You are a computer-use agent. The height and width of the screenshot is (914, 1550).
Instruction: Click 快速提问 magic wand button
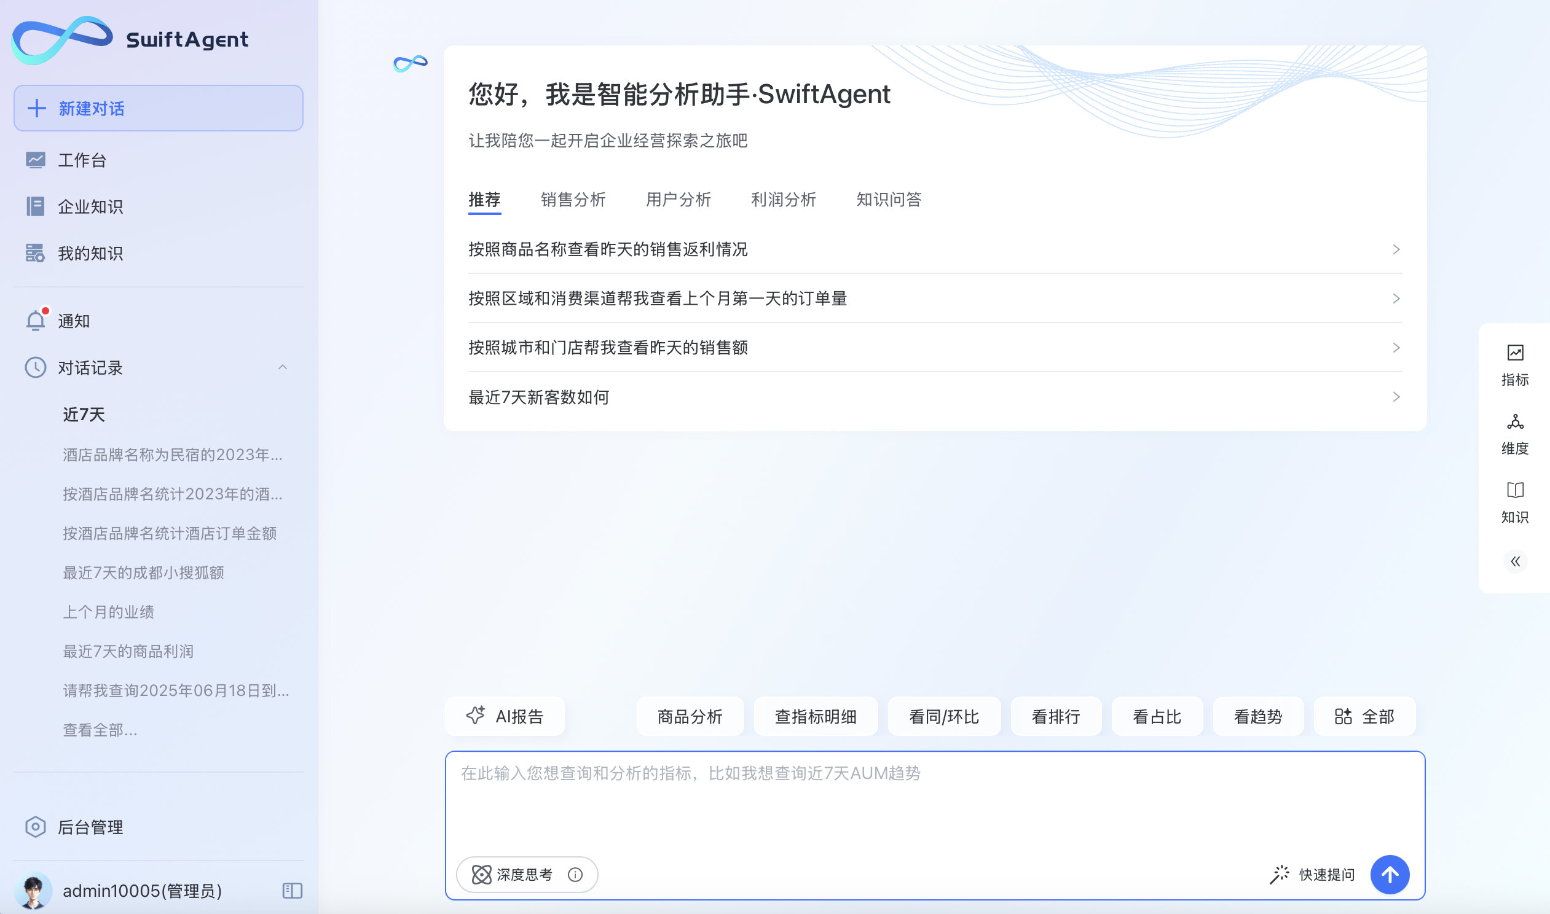1312,875
